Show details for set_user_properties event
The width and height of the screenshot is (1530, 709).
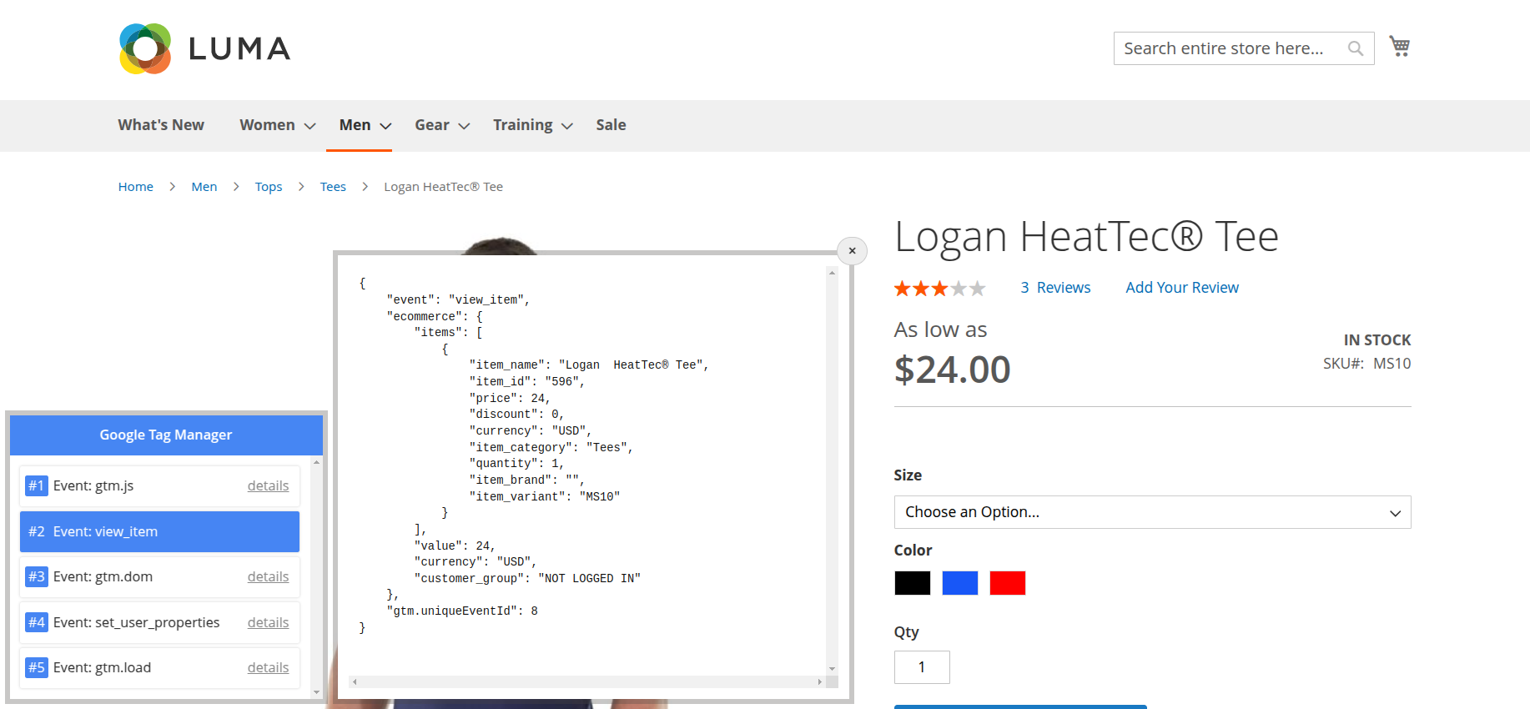pos(268,623)
